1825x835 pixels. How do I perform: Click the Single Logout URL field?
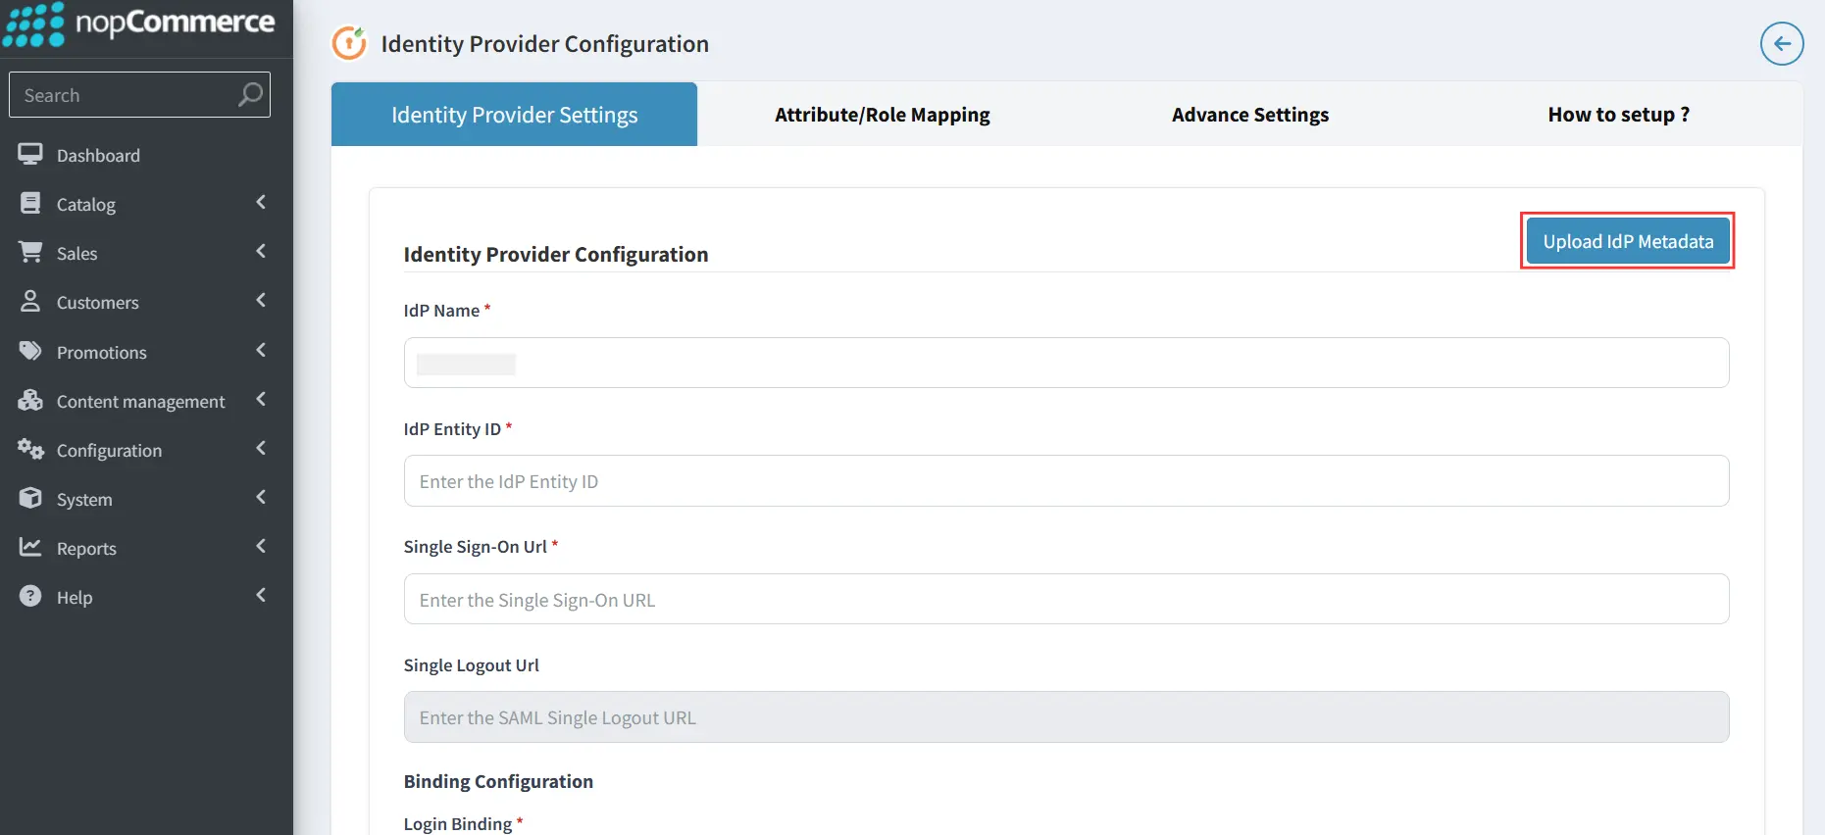(x=1066, y=716)
